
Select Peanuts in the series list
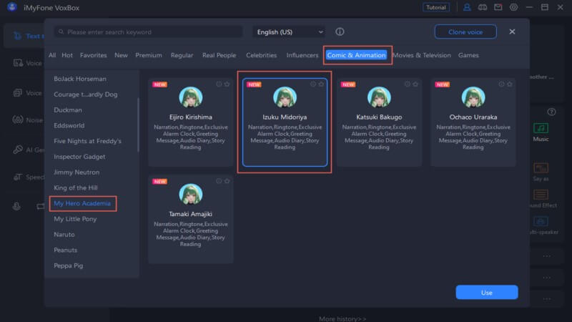[66, 250]
